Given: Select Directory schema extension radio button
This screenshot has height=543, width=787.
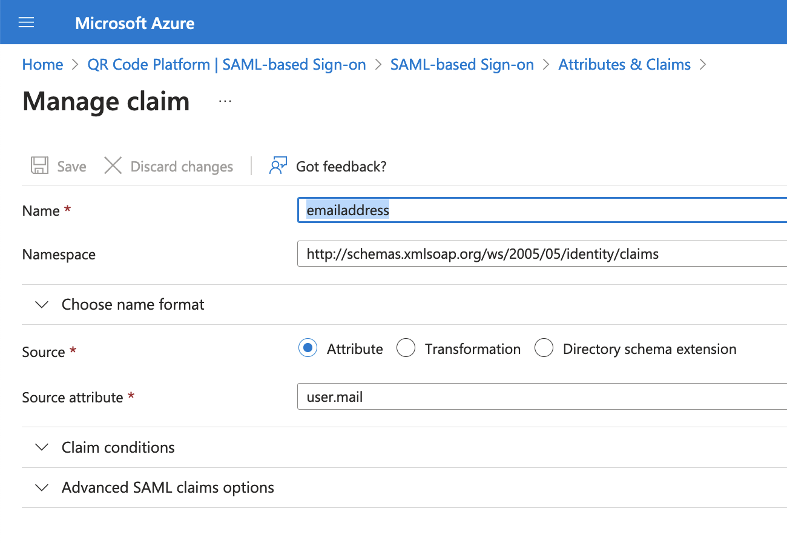Looking at the screenshot, I should 544,348.
